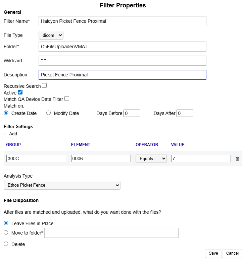Select the Create Date radio option

pos(6,113)
